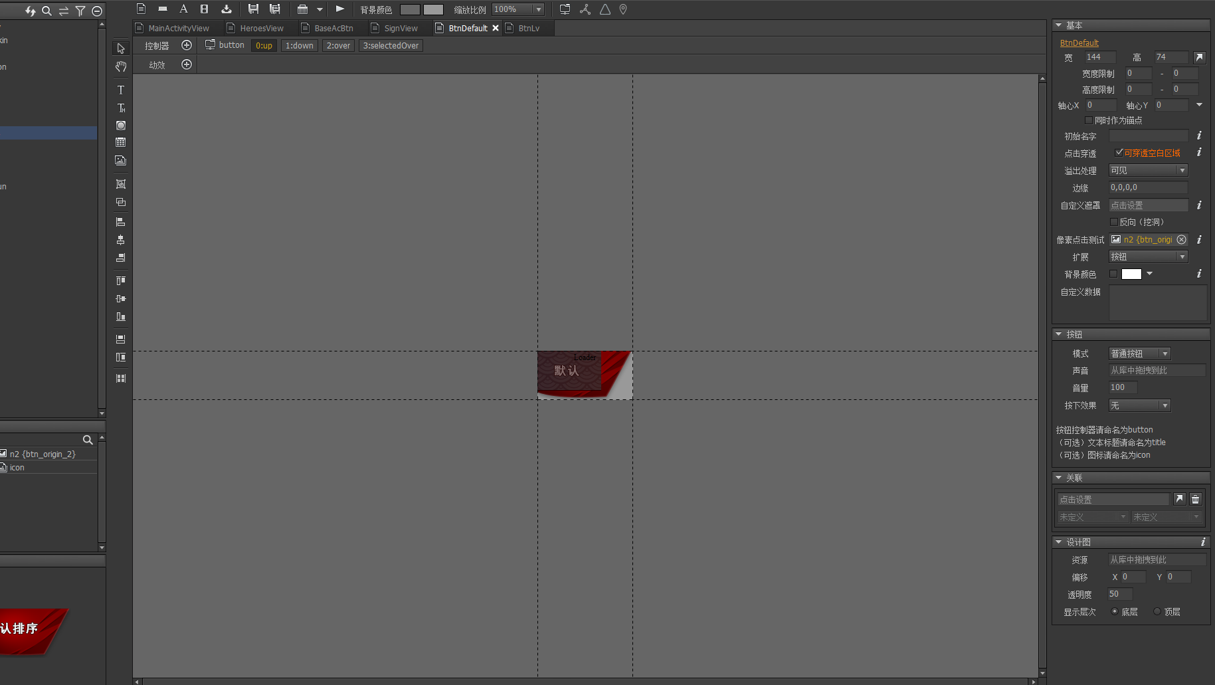Create a new component from toolbar
The width and height of the screenshot is (1215, 685).
click(x=141, y=9)
